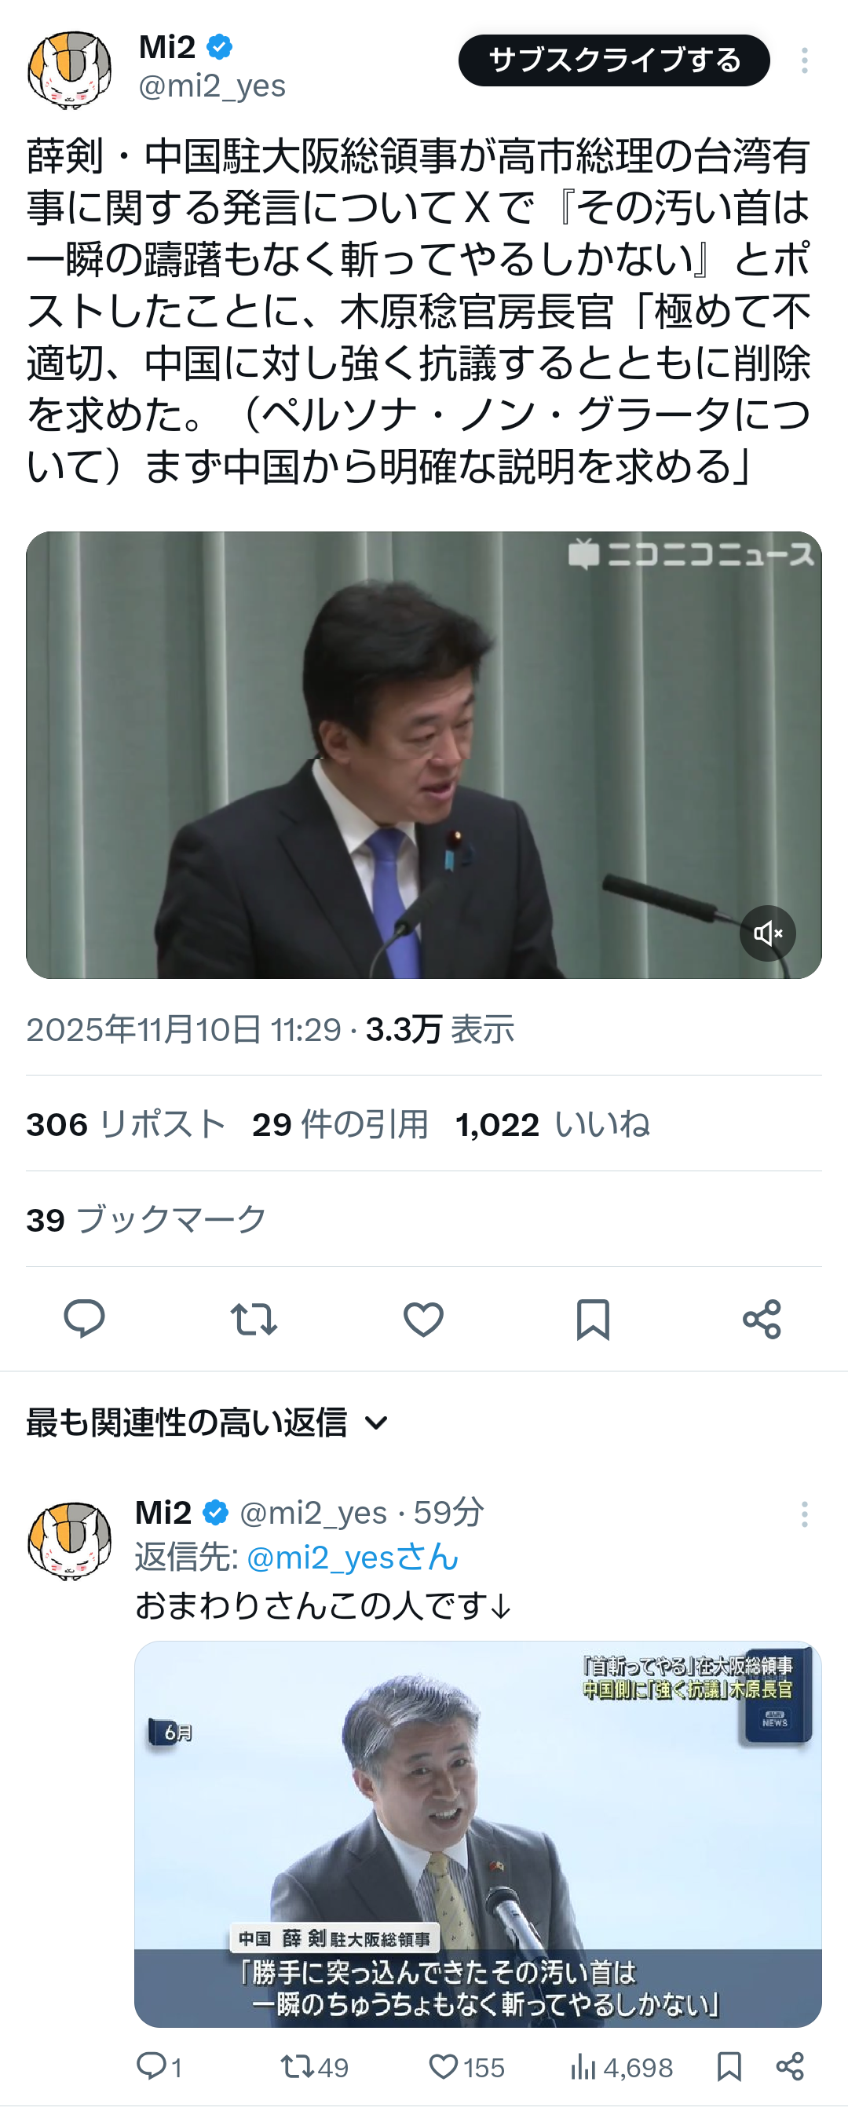Open the 306 リポスト list
The image size is (848, 2122).
(126, 1123)
